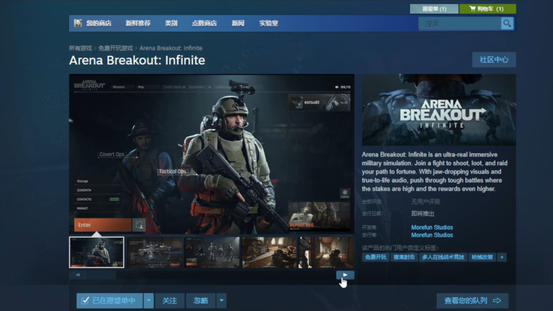Click the 搜索 search input field
553x311 pixels.
click(x=460, y=24)
